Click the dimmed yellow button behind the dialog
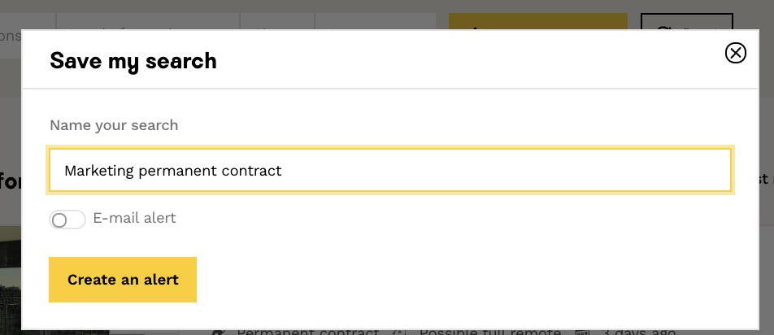Viewport: 774px width, 335px height. click(537, 22)
